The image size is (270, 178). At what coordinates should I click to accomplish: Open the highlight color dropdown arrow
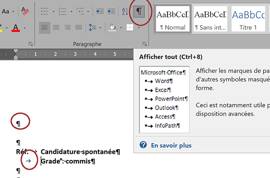point(7,28)
